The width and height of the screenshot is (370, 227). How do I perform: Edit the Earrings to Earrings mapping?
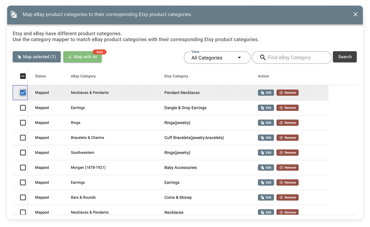(266, 182)
